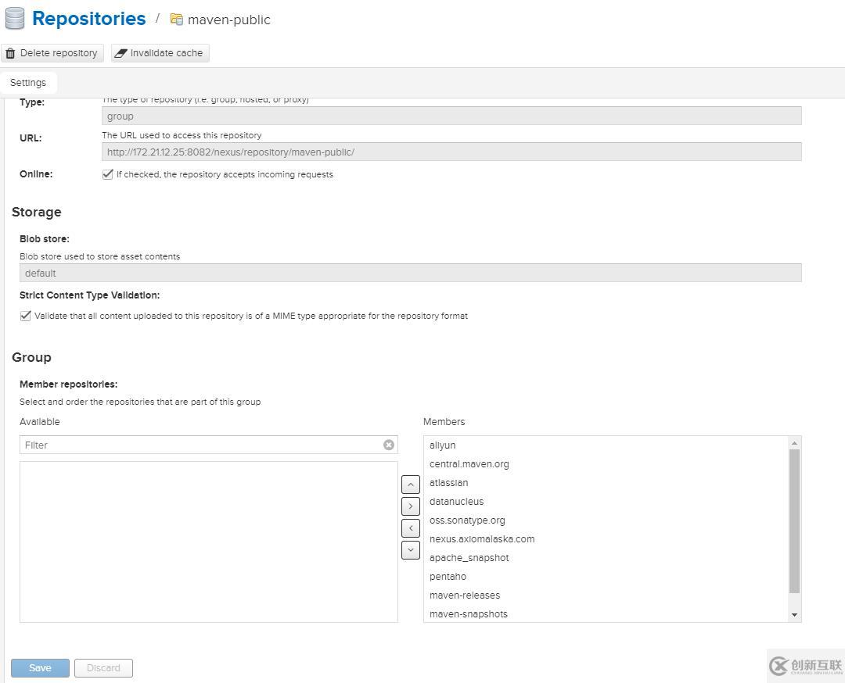
Task: Remove selected member with the left arrow
Action: coord(411,528)
